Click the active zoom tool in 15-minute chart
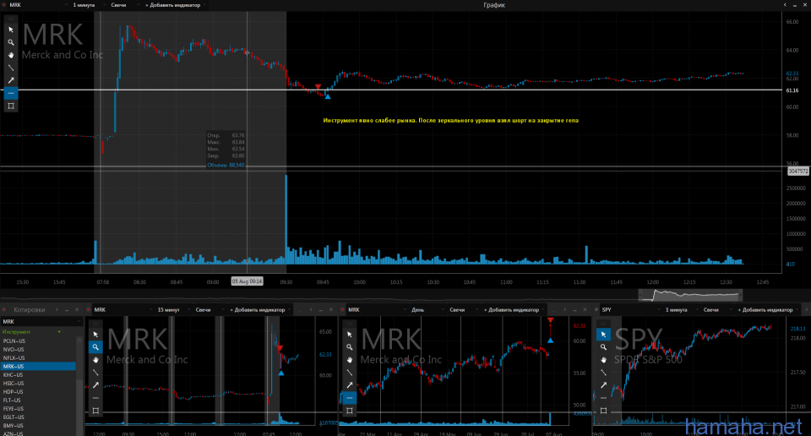The image size is (811, 436). tap(95, 347)
